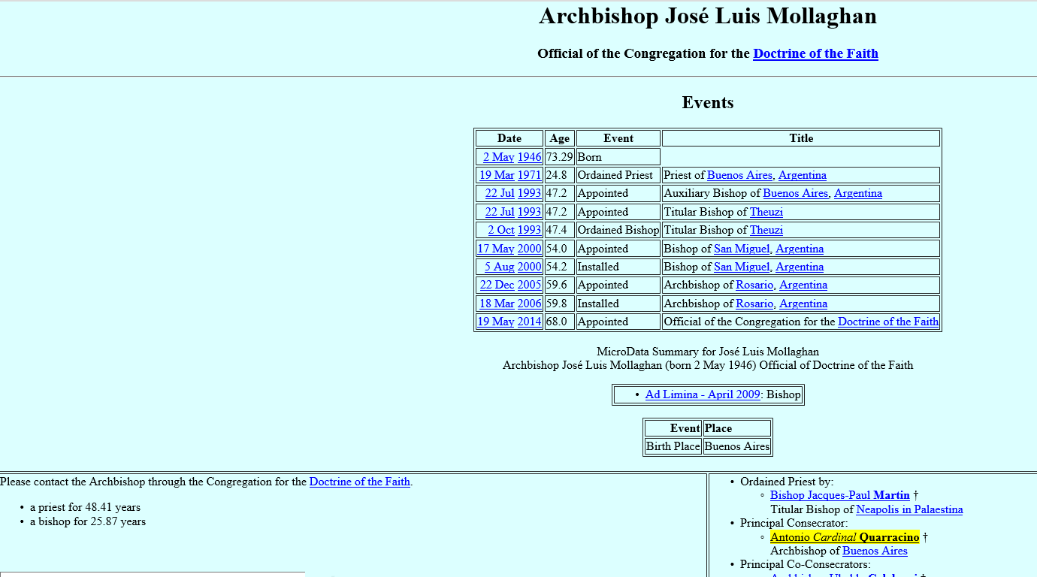
Task: Open 'Ad Limina - April 2009' link
Action: pyautogui.click(x=703, y=394)
